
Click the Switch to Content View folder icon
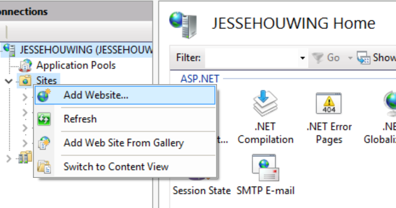click(x=44, y=167)
